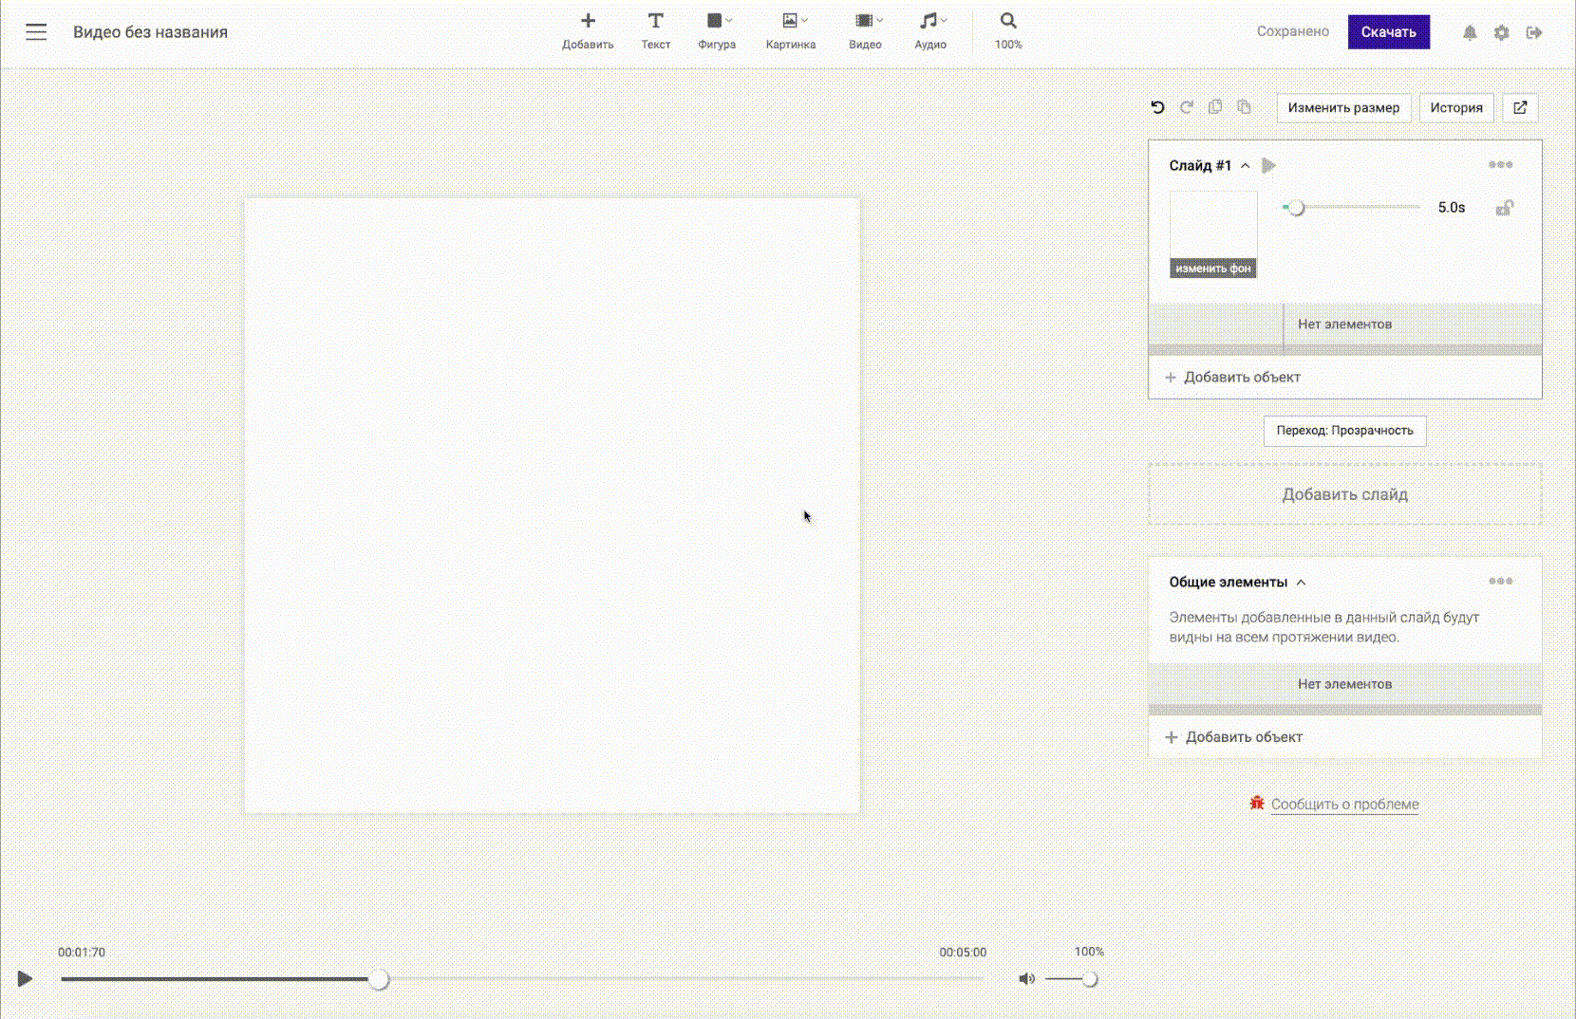The width and height of the screenshot is (1576, 1019).
Task: Click the 00:05:00 total time label
Action: pyautogui.click(x=963, y=953)
